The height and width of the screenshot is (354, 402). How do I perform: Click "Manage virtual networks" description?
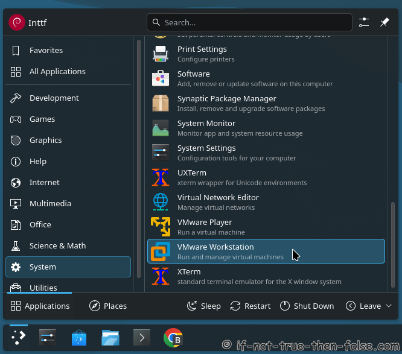pos(216,207)
